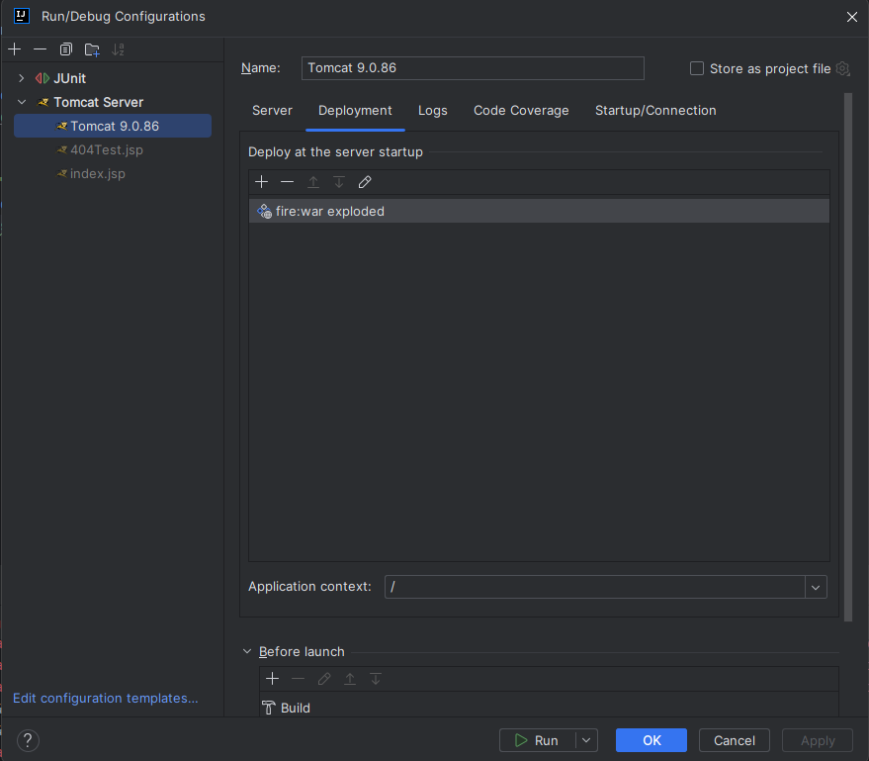Remove artifact from deployment list
Viewport: 869px width, 761px height.
click(287, 182)
